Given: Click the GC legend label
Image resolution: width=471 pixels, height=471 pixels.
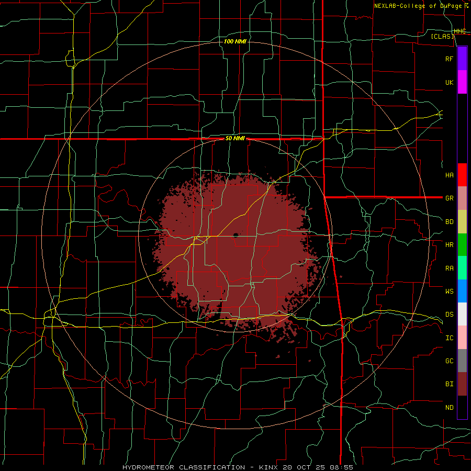Looking at the screenshot, I should pos(450,361).
